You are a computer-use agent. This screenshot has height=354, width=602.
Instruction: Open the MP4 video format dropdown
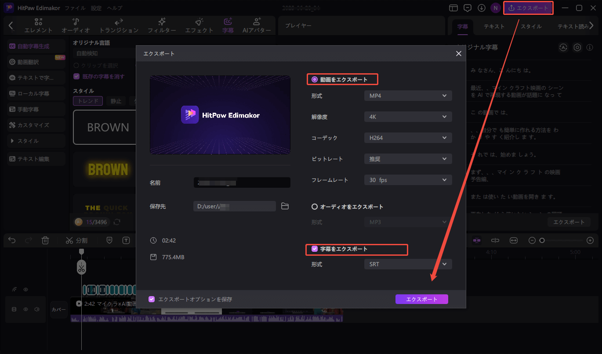pyautogui.click(x=408, y=96)
